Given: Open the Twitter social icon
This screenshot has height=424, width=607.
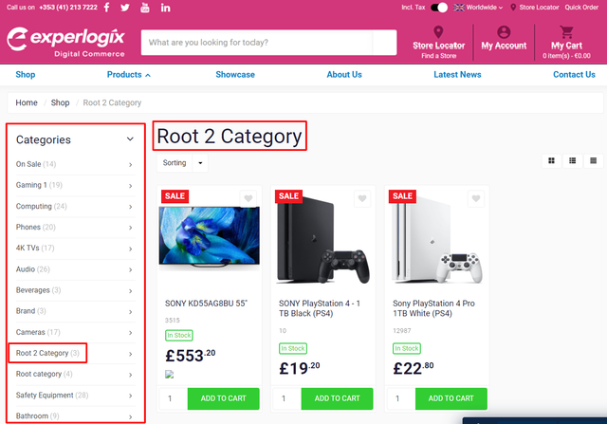Looking at the screenshot, I should (x=125, y=8).
